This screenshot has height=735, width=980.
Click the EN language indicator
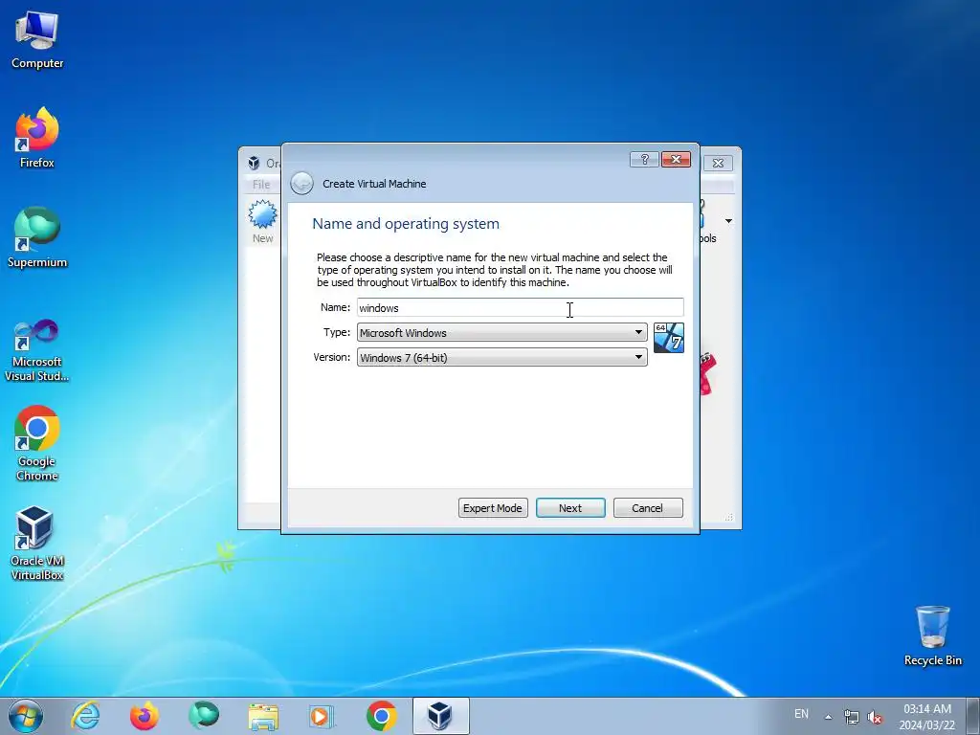[801, 714]
